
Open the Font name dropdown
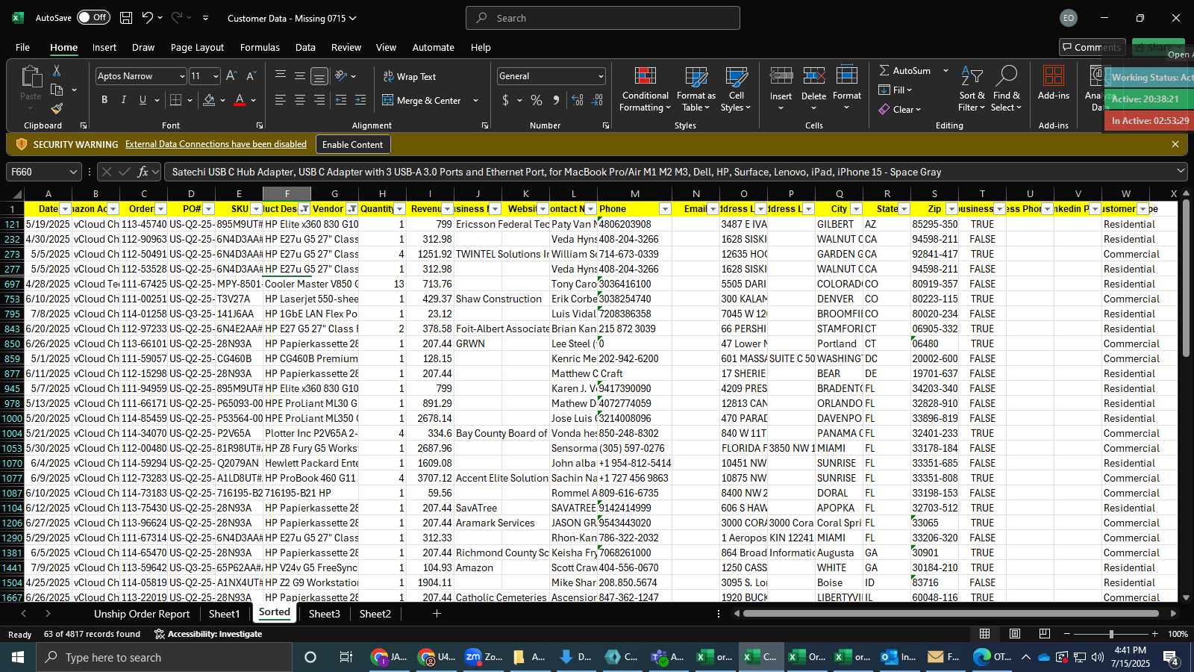point(181,76)
